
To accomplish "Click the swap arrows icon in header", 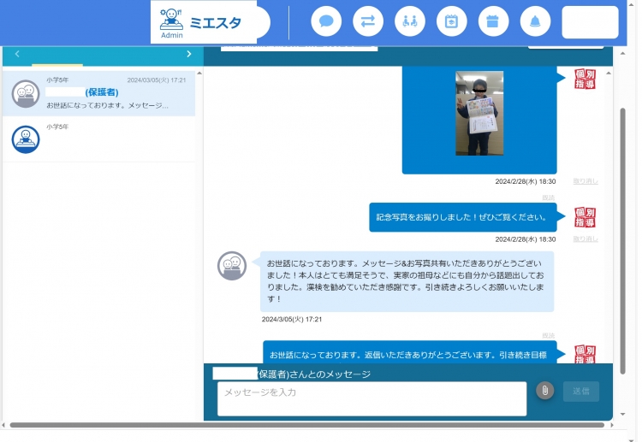I will (368, 21).
